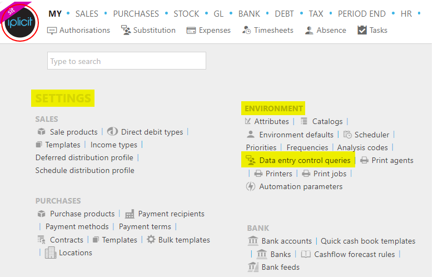Open the SALES menu
This screenshot has width=433, height=277.
[87, 13]
